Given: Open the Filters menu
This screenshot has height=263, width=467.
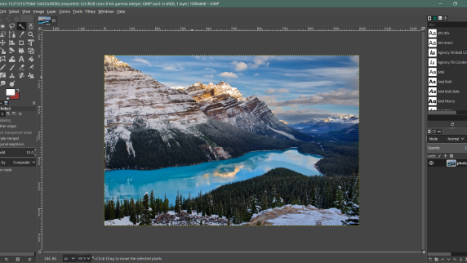Looking at the screenshot, I should pos(90,11).
